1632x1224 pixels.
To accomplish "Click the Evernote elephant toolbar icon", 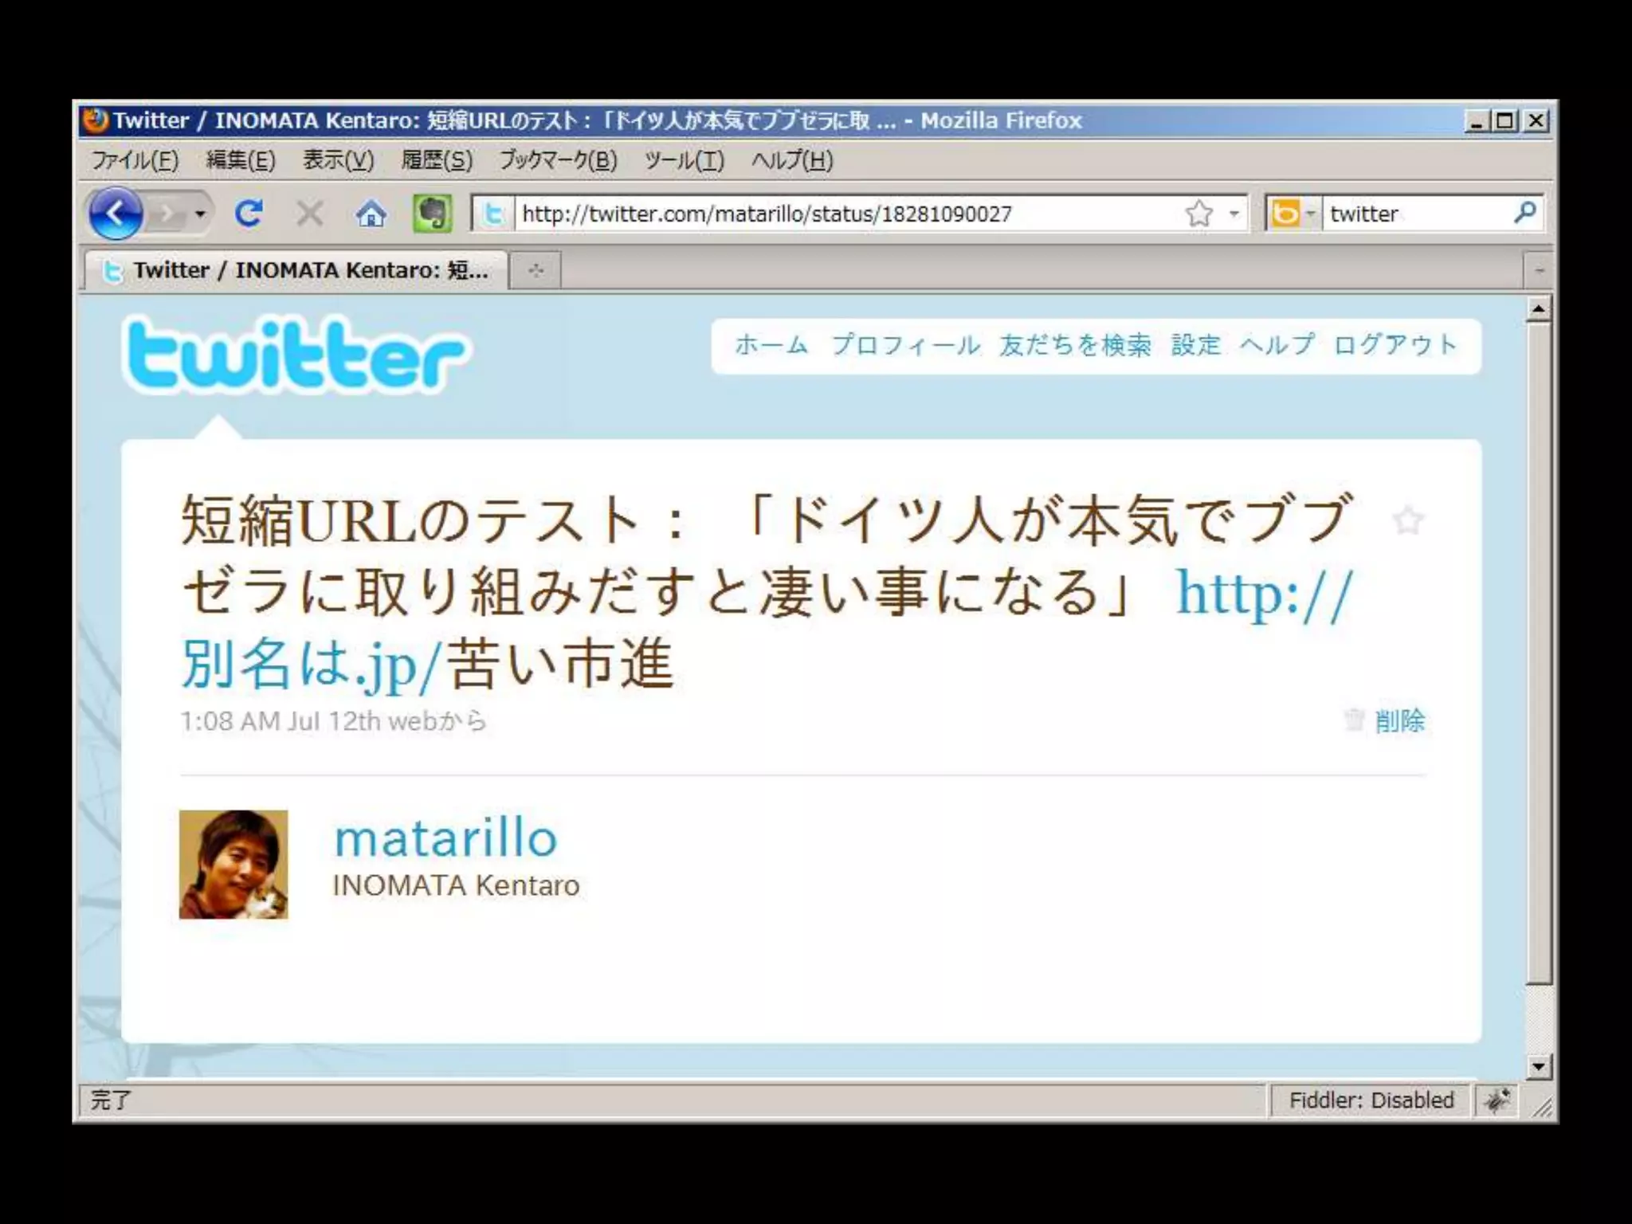I will pyautogui.click(x=432, y=214).
